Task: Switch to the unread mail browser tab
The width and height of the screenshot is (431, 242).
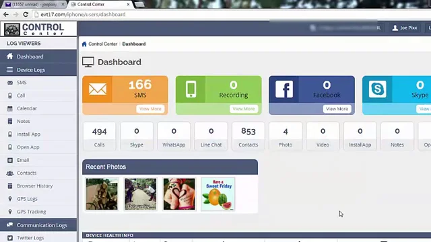Action: coord(35,5)
